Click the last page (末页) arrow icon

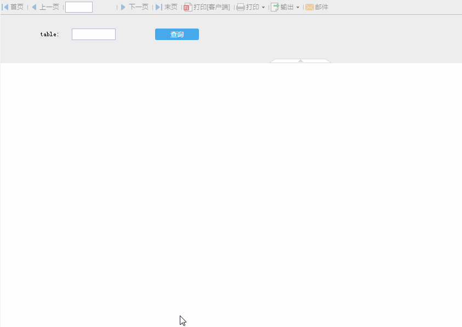pyautogui.click(x=158, y=7)
